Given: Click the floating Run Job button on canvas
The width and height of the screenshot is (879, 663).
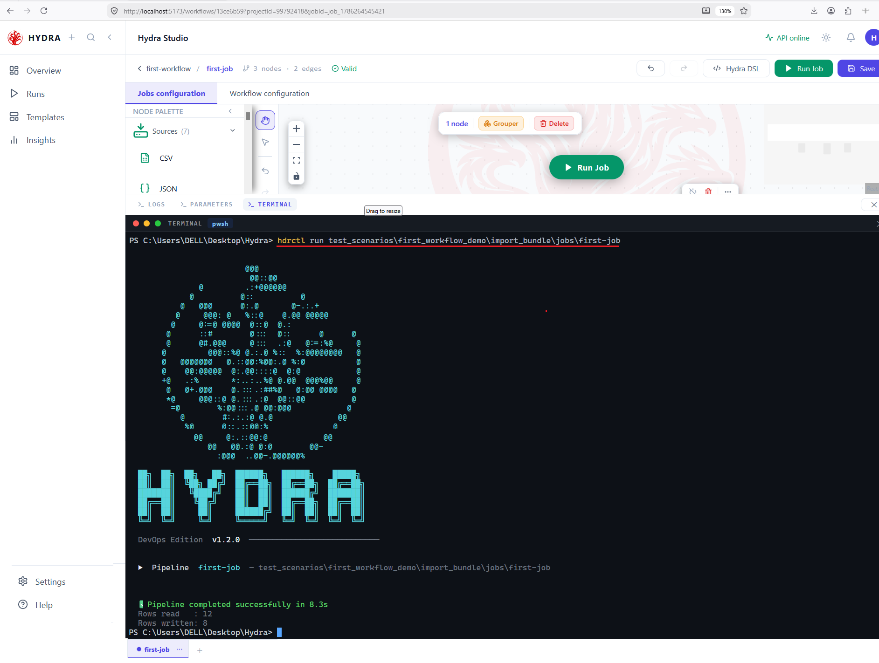Looking at the screenshot, I should pyautogui.click(x=586, y=167).
